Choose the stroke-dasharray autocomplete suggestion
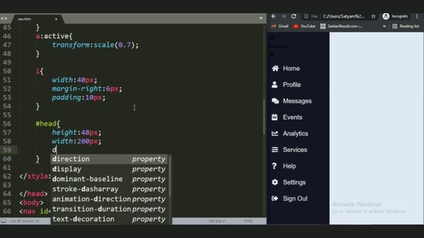Screen dimensions: 424x238 pyautogui.click(x=109, y=189)
